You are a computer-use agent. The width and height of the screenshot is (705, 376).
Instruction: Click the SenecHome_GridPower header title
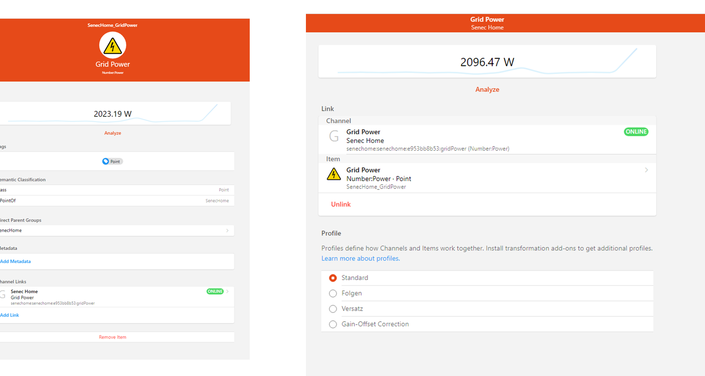tap(112, 25)
